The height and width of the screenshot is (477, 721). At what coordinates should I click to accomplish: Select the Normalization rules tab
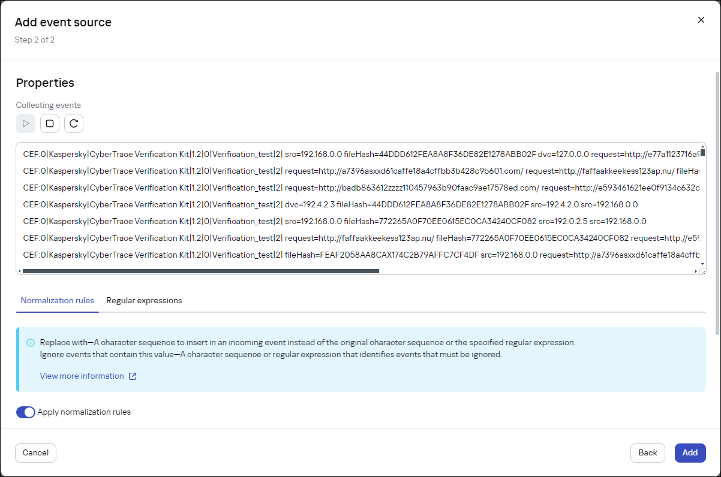57,300
